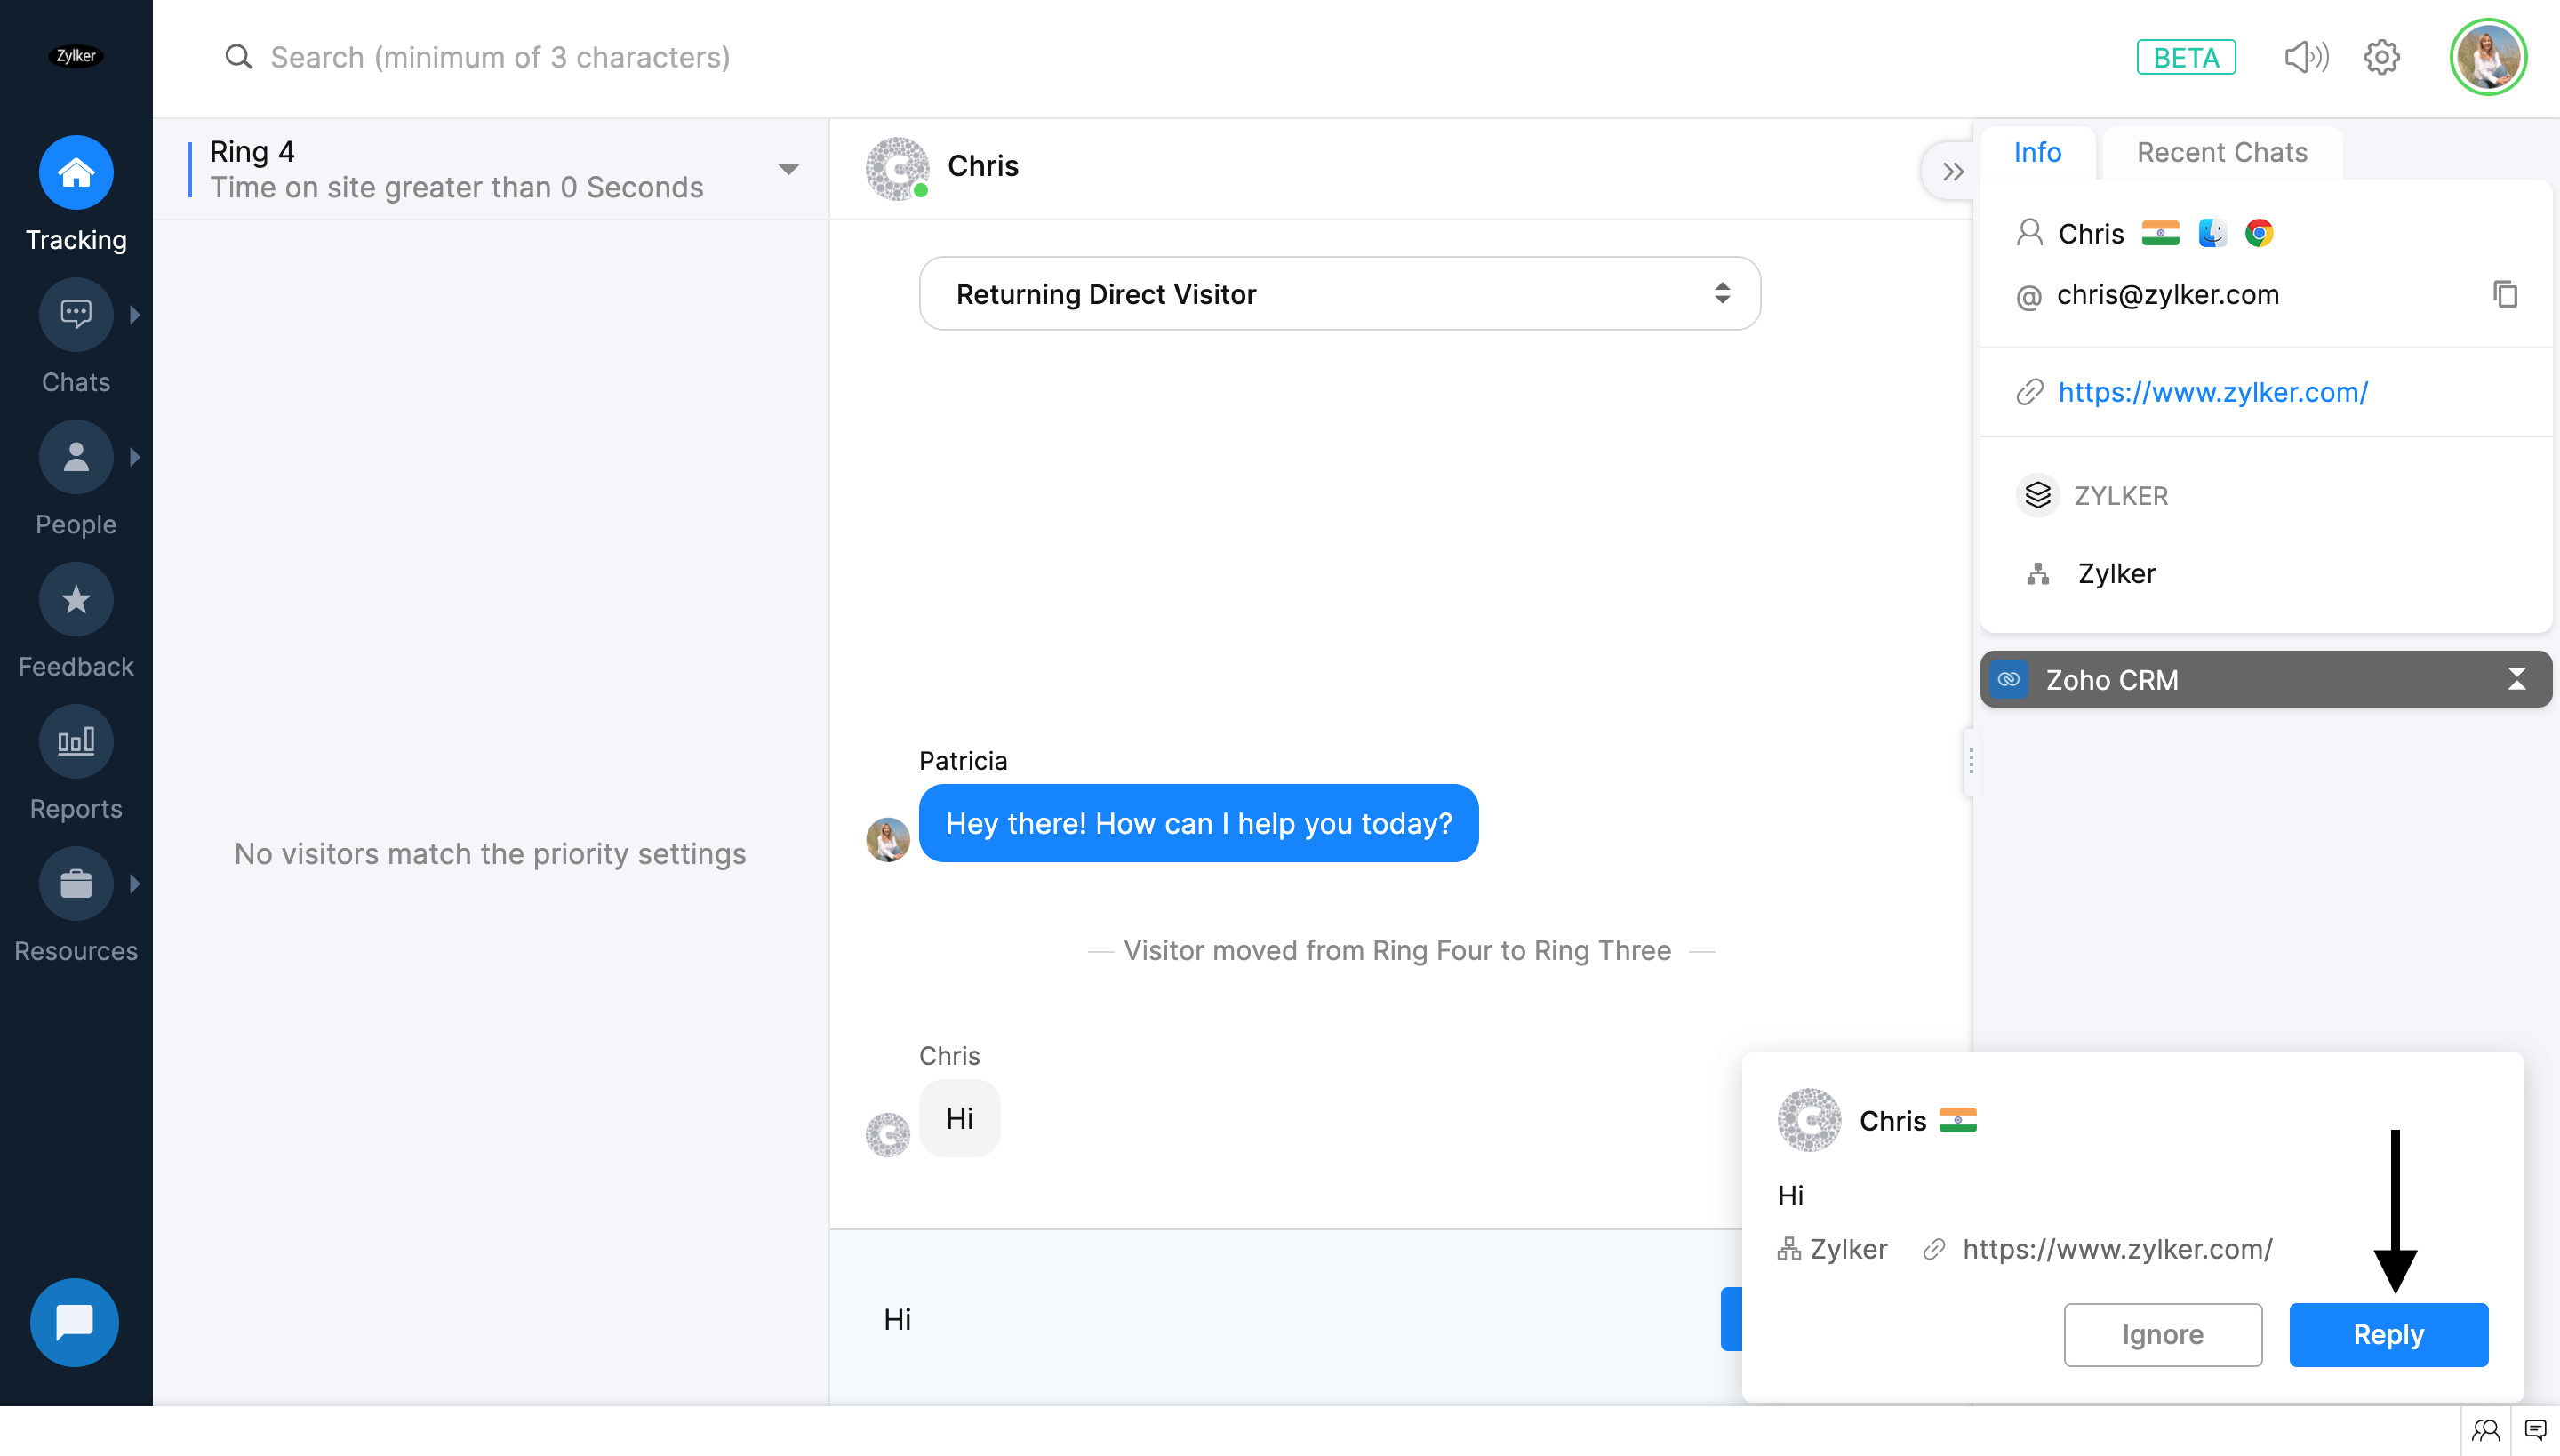Click Chris's avatar in the notification popup
Screen dimensions: 2560x1456
click(x=1809, y=1120)
